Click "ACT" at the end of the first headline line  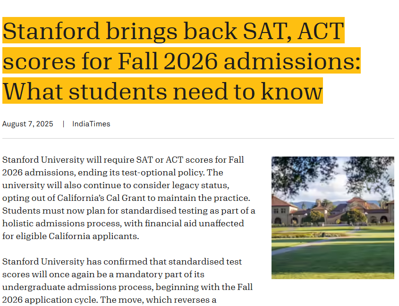click(321, 31)
